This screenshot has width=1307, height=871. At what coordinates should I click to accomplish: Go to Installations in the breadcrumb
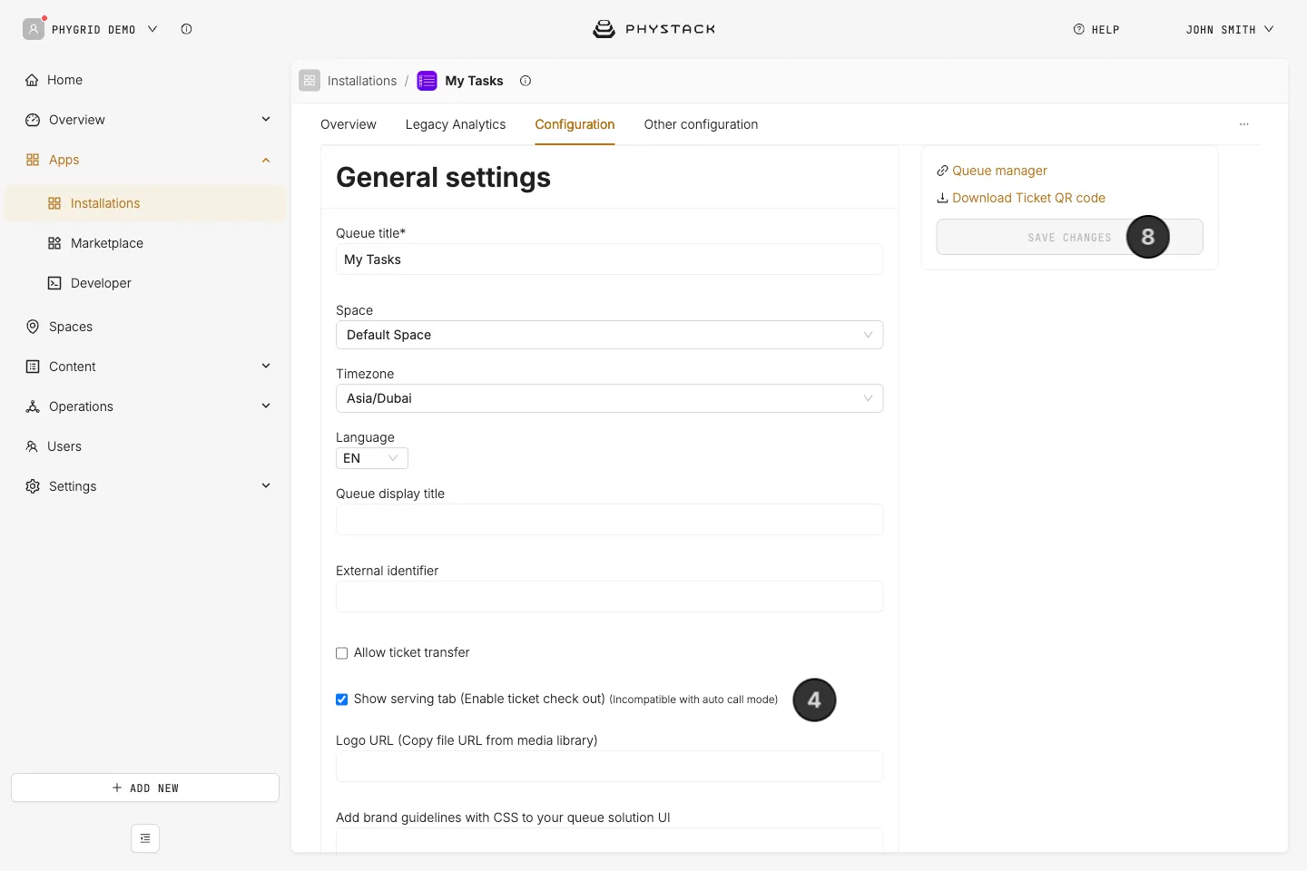(x=362, y=81)
